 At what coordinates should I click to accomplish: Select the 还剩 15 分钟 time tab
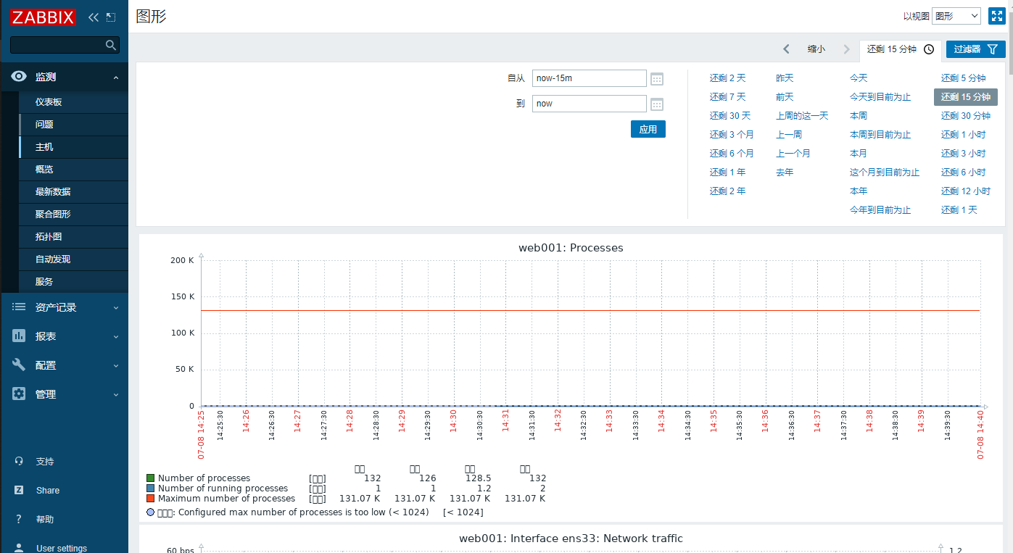pos(901,49)
